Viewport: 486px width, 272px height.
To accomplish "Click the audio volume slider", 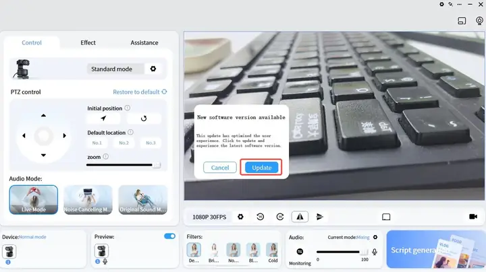I will point(342,252).
